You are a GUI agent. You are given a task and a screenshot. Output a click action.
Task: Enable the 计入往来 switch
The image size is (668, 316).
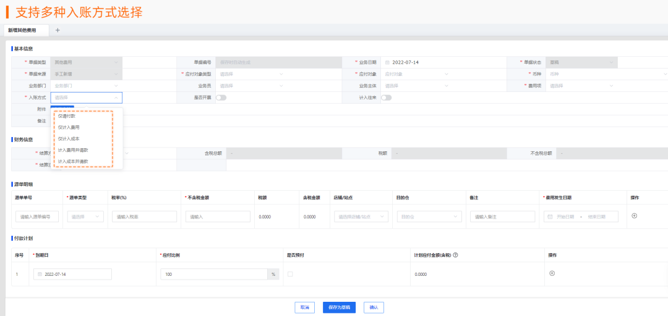(x=386, y=98)
